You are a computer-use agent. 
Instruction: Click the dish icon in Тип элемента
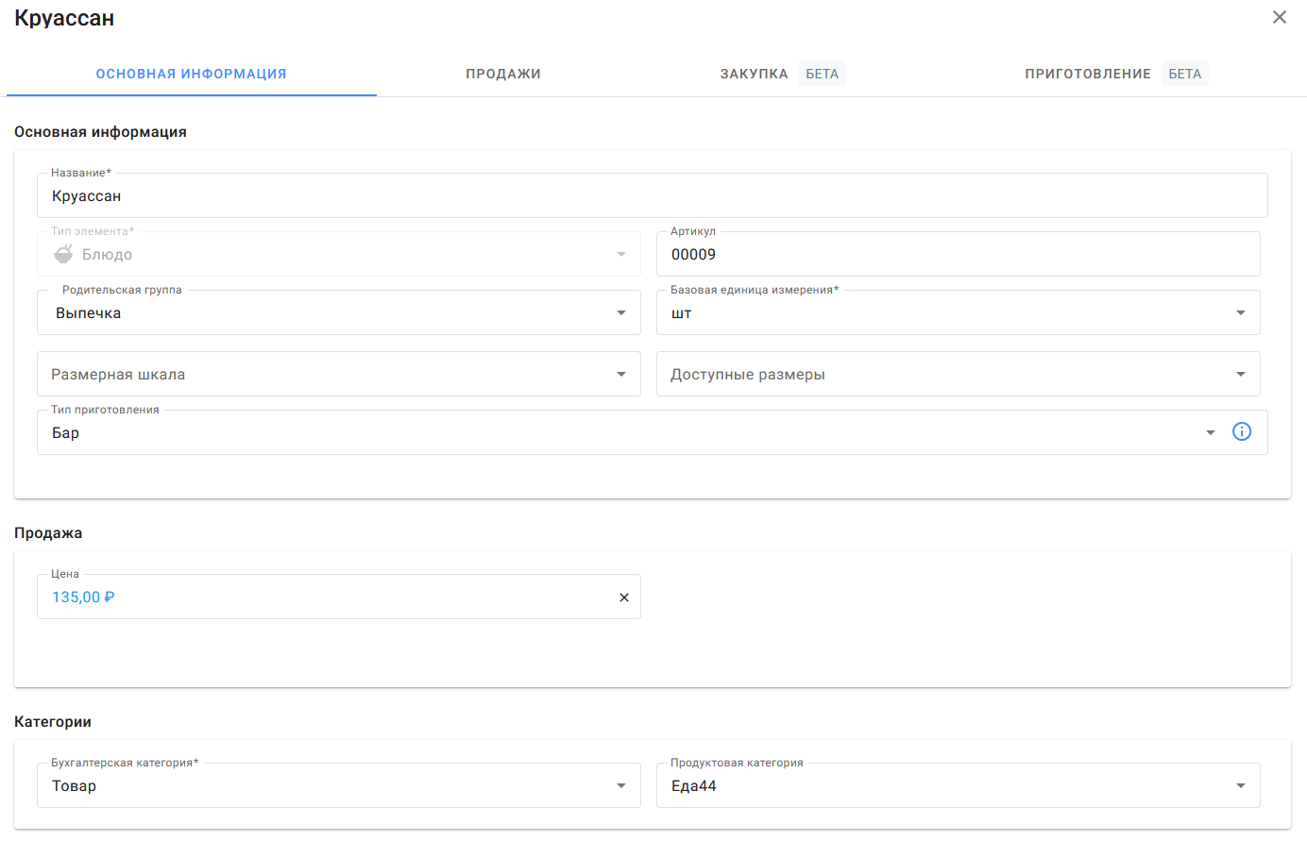coord(63,254)
